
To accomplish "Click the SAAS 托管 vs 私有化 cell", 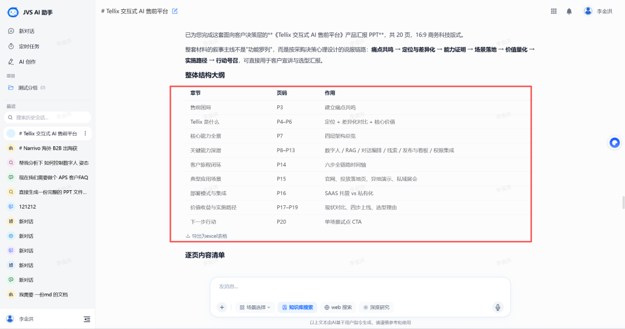I will click(349, 193).
